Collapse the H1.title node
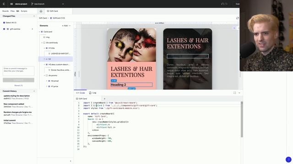The height and width of the screenshot is (164, 293). (x=44, y=48)
